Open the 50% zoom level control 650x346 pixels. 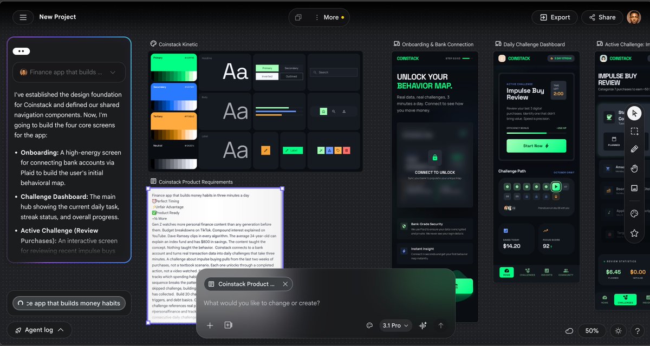click(592, 331)
